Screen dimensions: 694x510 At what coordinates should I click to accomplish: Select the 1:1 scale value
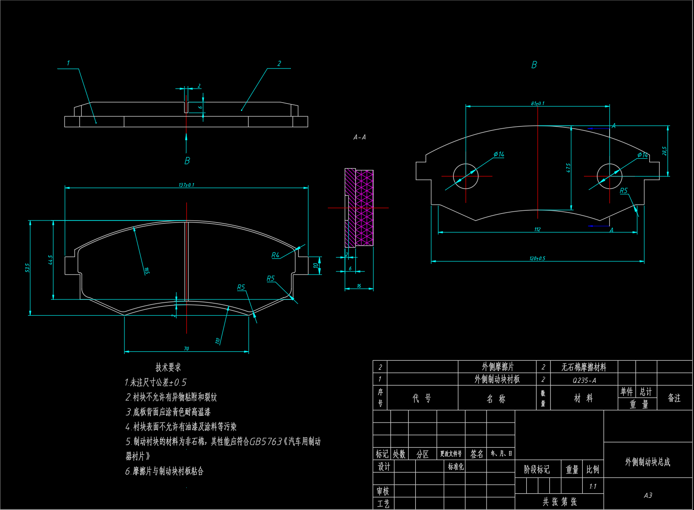pyautogui.click(x=593, y=487)
